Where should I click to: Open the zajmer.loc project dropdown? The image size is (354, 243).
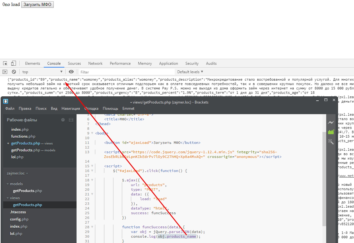(x=17, y=173)
